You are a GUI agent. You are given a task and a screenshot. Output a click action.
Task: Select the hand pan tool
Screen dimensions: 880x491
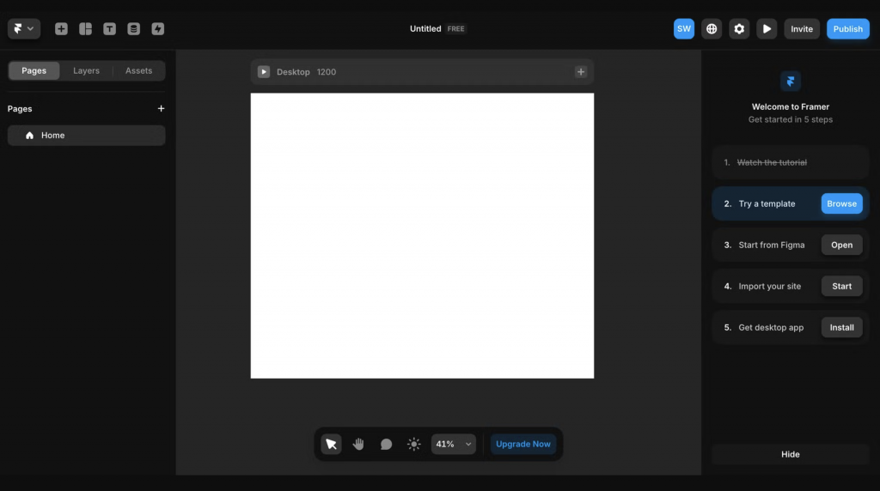[x=358, y=444]
